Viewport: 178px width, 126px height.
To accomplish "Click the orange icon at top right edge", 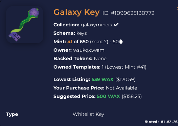I will click(x=177, y=9).
